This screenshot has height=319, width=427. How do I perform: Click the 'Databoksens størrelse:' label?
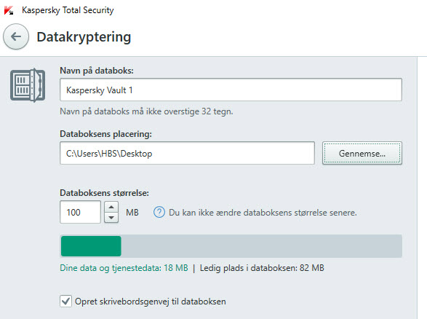click(x=104, y=193)
